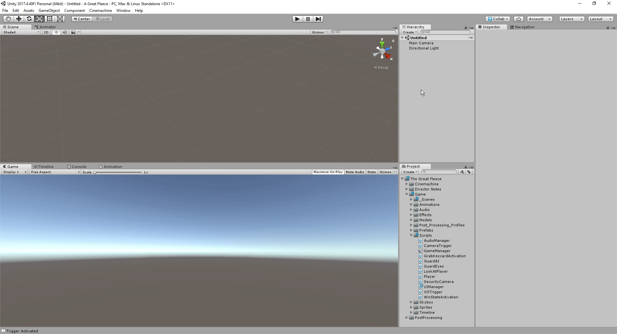The image size is (617, 334).
Task: Select the Scale tool
Action: [x=39, y=19]
